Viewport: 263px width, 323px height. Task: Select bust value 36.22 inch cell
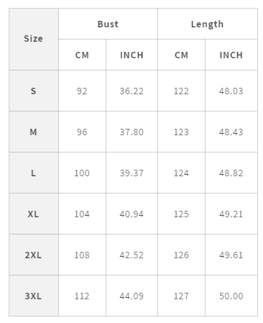coord(131,91)
